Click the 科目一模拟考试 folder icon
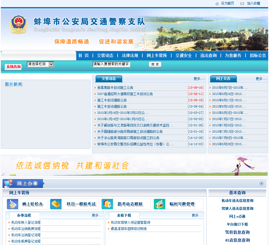 [56, 204]
